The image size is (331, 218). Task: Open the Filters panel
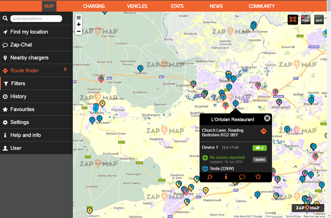(36, 83)
